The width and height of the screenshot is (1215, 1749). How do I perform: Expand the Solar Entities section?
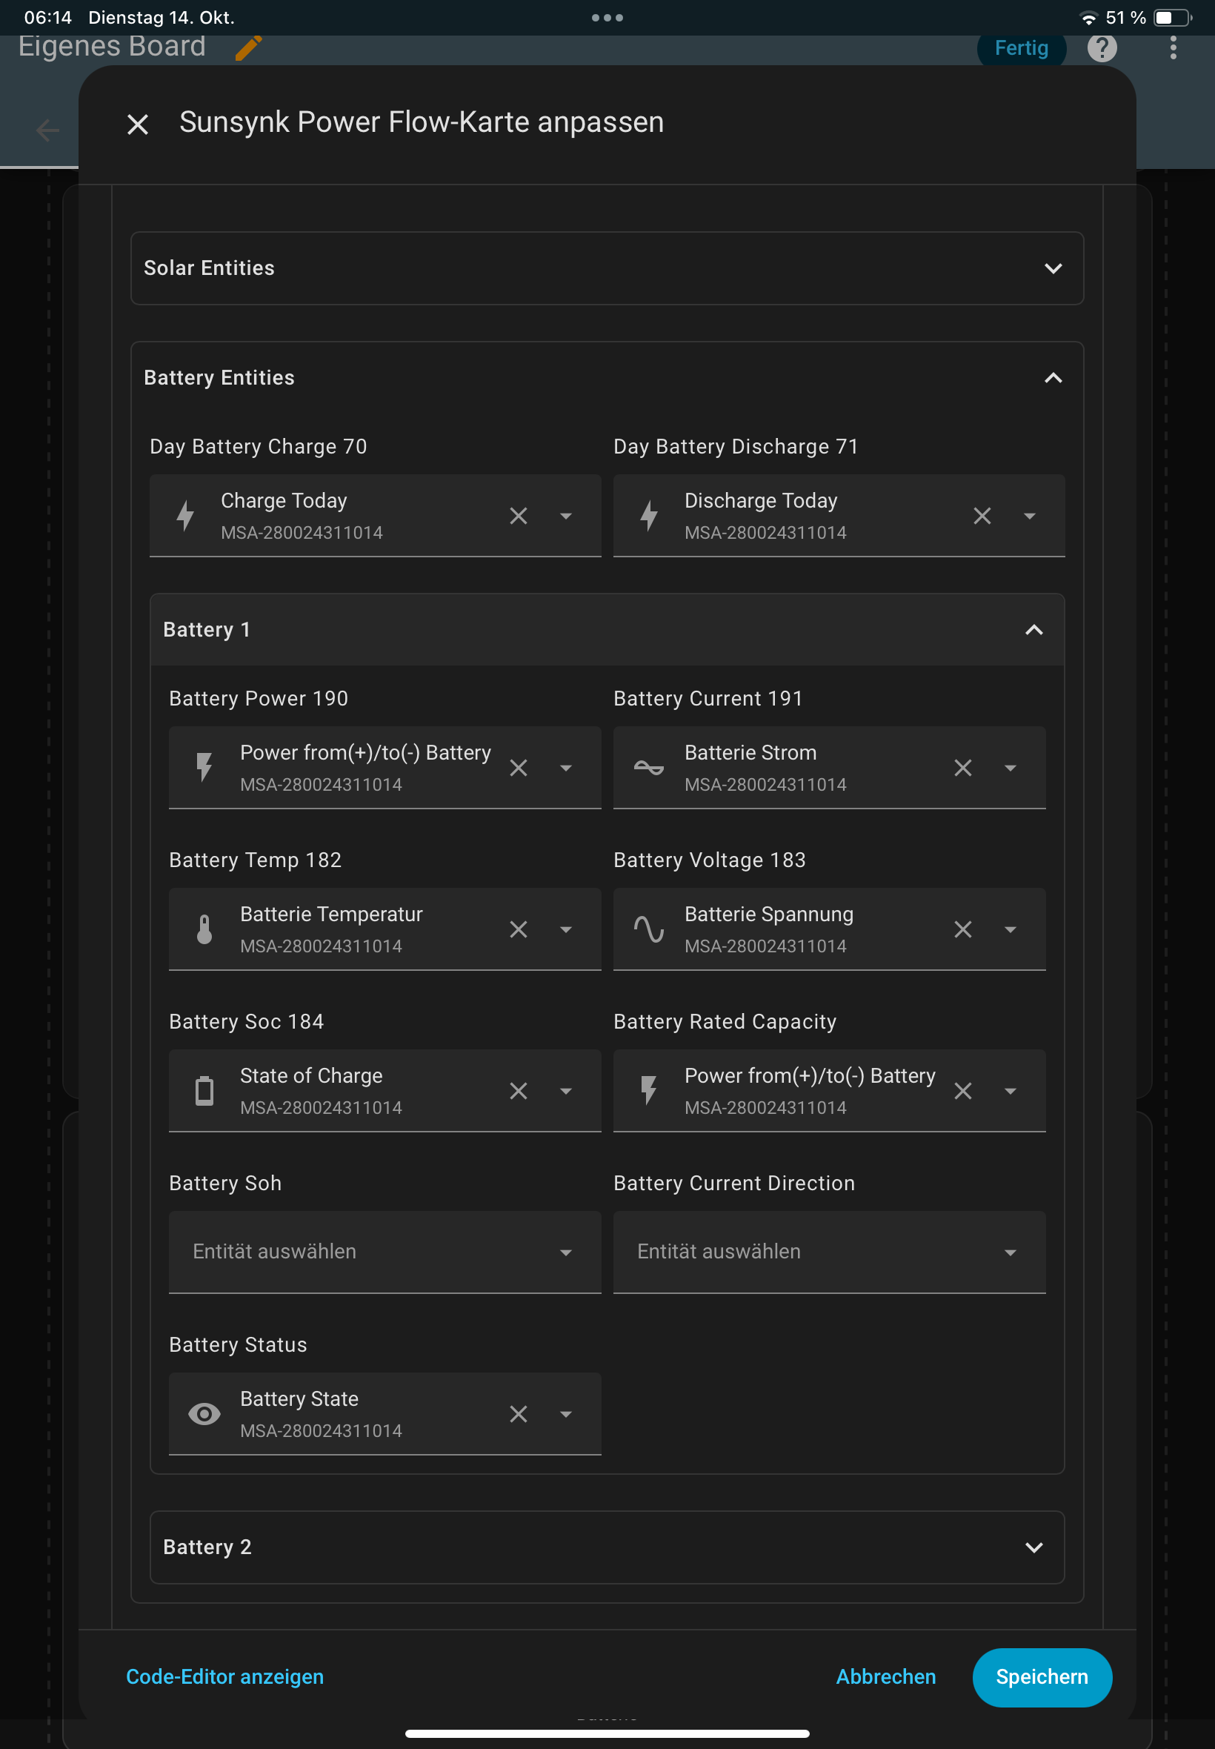1052,269
